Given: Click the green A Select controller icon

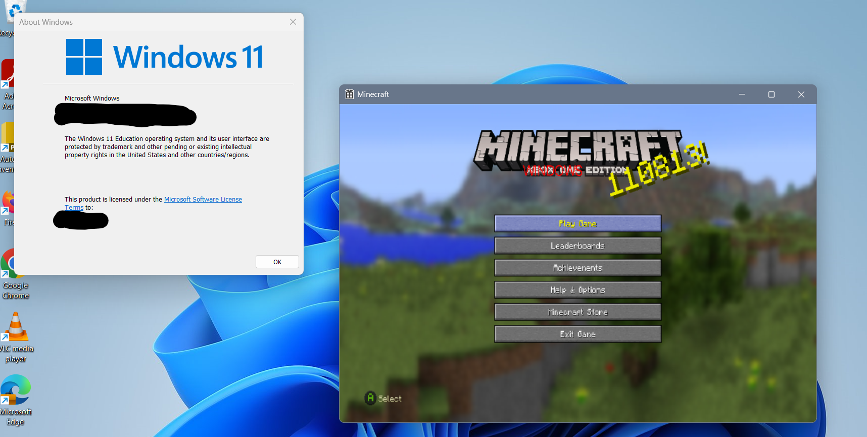Looking at the screenshot, I should point(370,398).
